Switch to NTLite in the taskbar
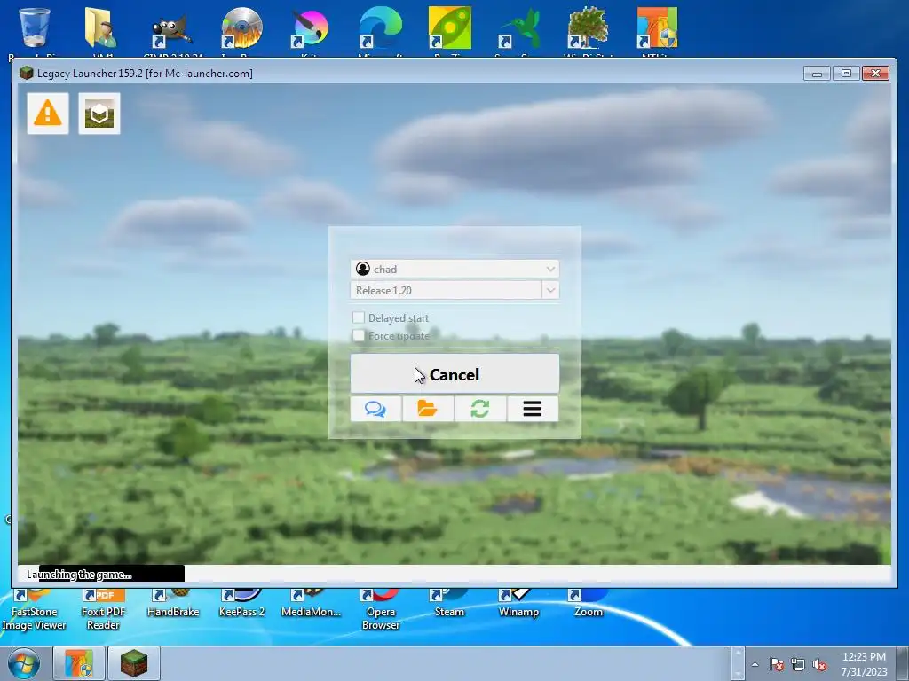Image resolution: width=909 pixels, height=681 pixels. (79, 663)
